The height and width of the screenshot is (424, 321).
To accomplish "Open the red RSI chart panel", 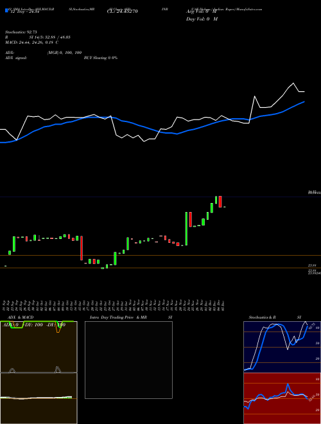I will point(282,398).
